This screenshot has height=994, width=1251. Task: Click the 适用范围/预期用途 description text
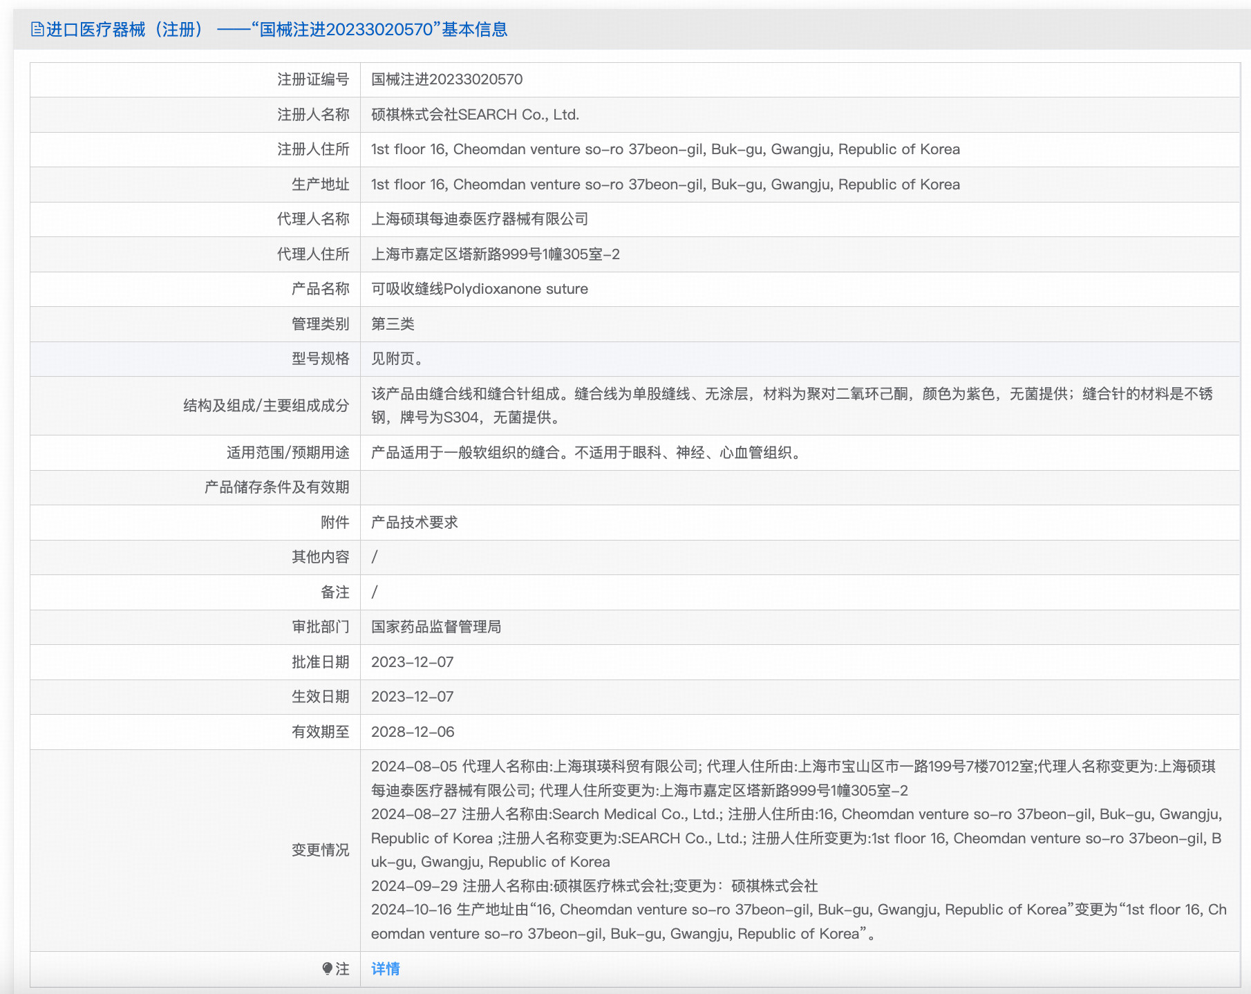coord(587,453)
